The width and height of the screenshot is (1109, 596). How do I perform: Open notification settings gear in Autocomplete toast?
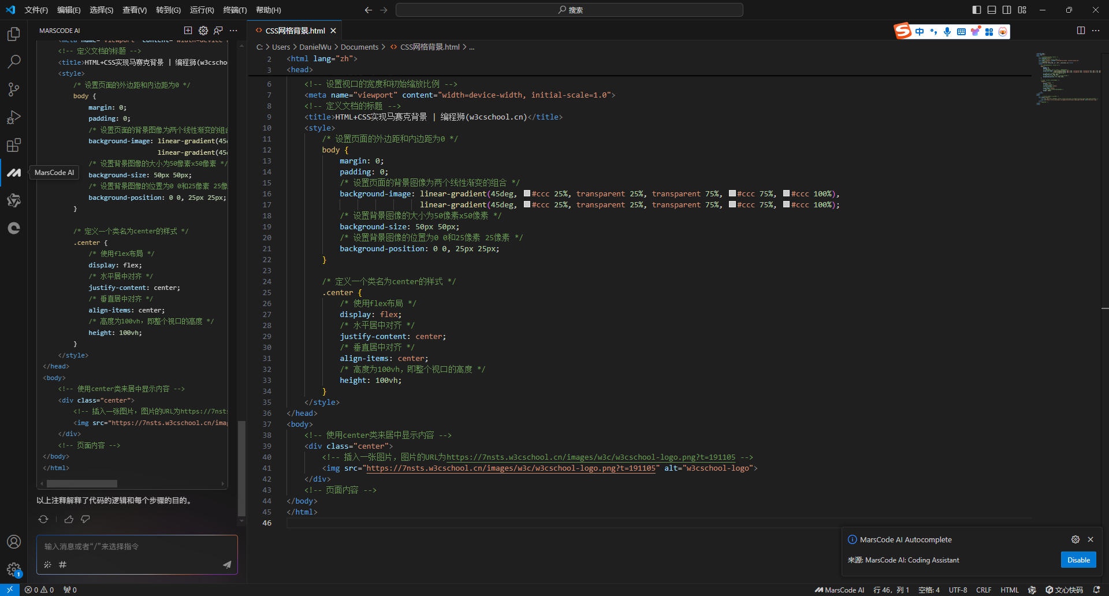click(1075, 539)
